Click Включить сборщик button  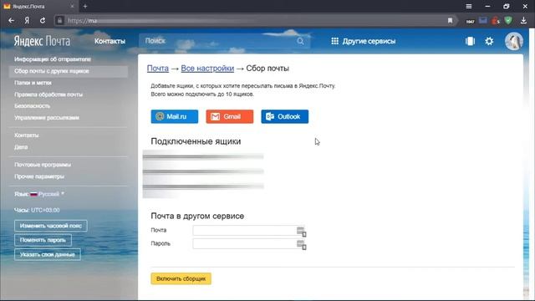(x=181, y=278)
